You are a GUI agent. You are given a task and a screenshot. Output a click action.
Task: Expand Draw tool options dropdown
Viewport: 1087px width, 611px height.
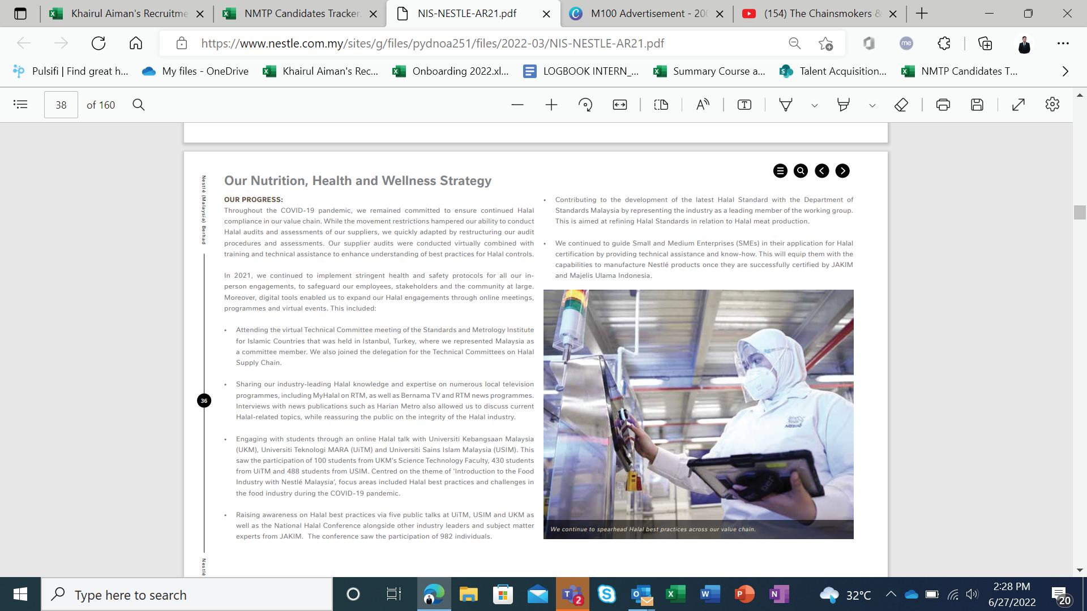[x=815, y=105]
